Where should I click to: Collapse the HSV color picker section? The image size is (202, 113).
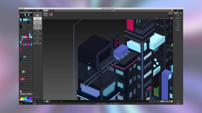click(x=21, y=96)
